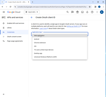Open the Learn more link
106x97 pixels.
click(x=44, y=28)
